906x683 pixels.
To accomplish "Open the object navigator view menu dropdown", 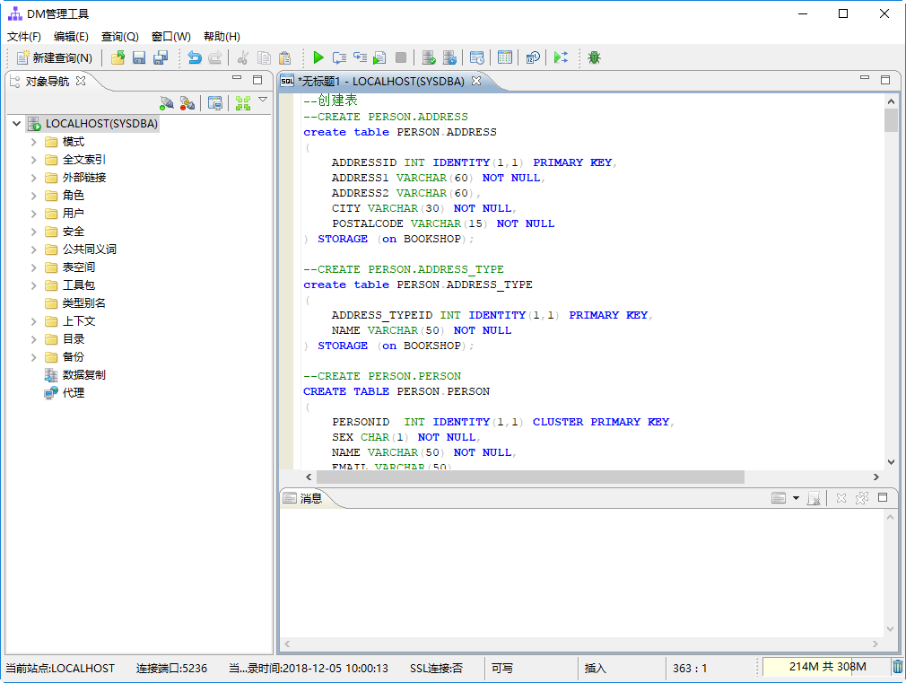I will (x=263, y=100).
